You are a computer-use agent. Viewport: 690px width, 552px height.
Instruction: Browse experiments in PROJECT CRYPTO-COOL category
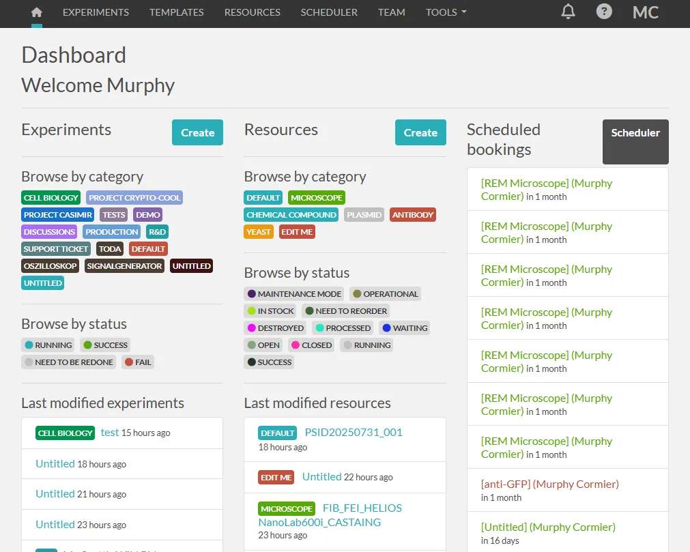tap(134, 198)
